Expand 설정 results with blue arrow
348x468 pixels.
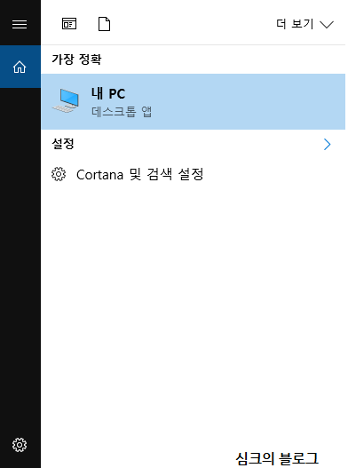click(327, 144)
